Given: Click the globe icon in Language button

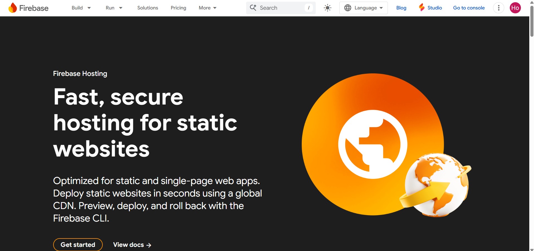Looking at the screenshot, I should (348, 8).
